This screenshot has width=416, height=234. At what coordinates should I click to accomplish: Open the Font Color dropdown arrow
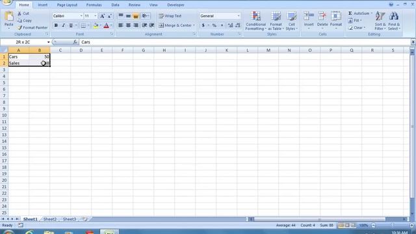[111, 25]
